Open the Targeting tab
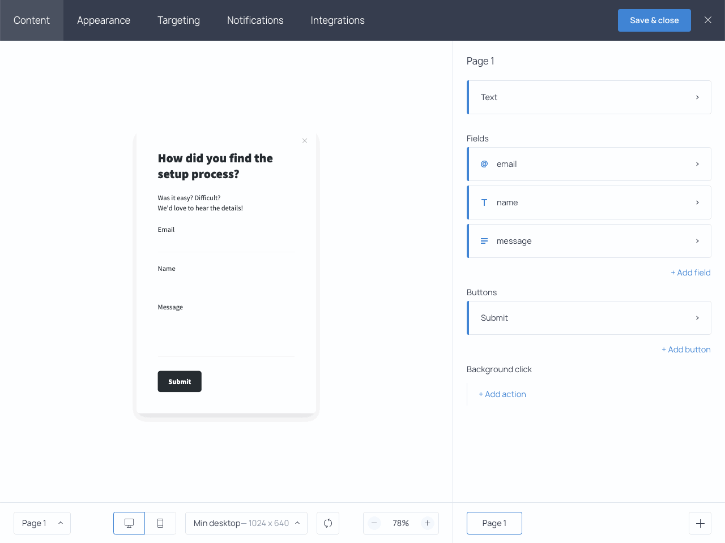The height and width of the screenshot is (543, 725). coord(178,20)
